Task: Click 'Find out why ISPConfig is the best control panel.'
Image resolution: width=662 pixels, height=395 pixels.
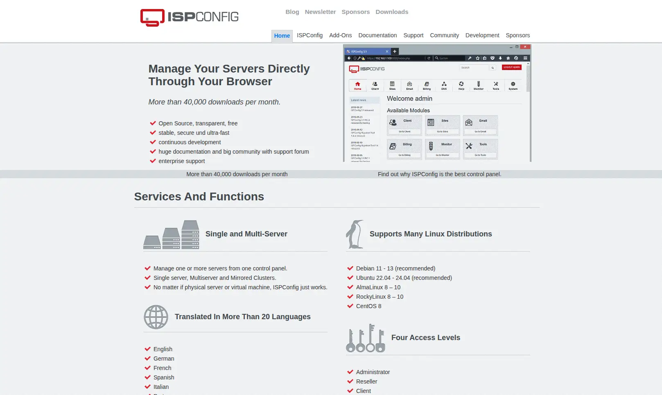Action: (439, 174)
